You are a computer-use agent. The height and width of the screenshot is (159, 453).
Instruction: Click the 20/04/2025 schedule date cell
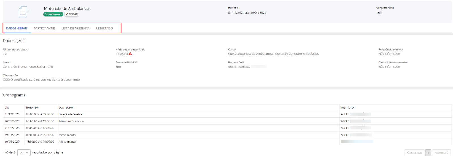point(12,142)
